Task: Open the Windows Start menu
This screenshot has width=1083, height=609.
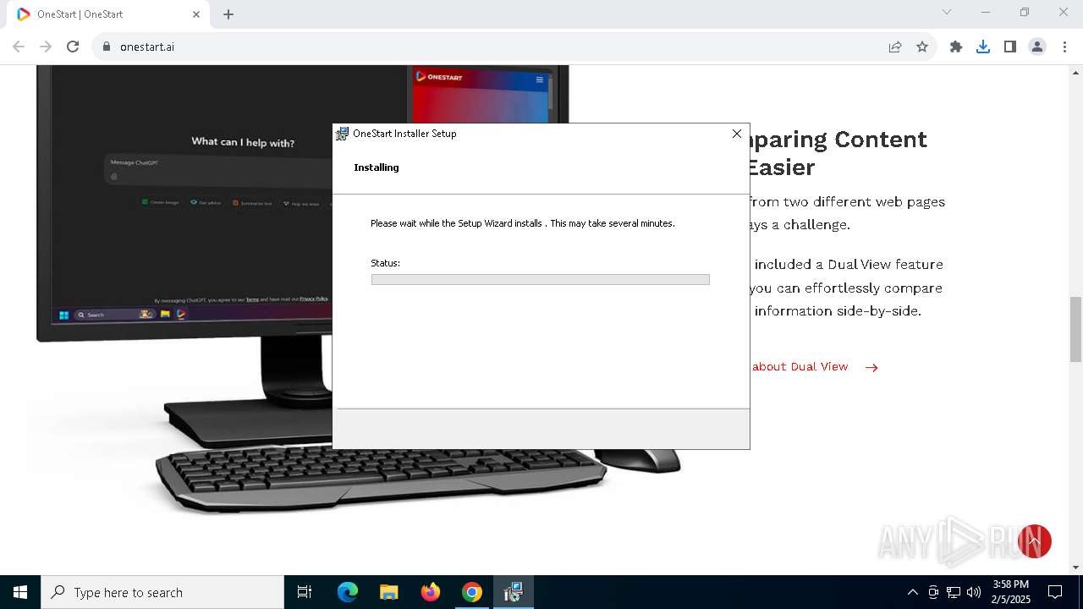Action: point(20,592)
